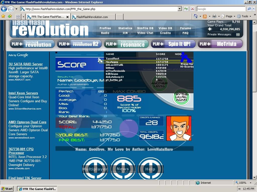257x192 pixels.
Task: Open the Statistics menu item
Action: click(x=125, y=28)
